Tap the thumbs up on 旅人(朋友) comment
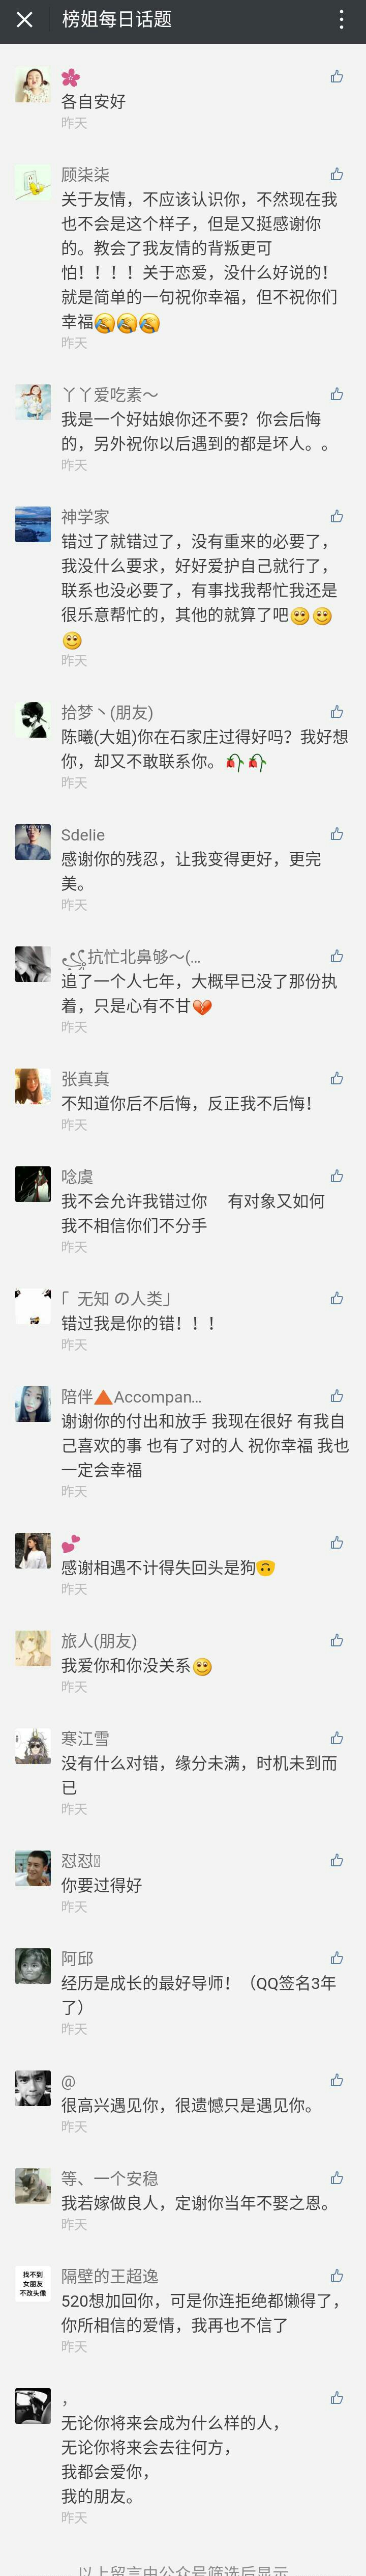366x2576 pixels. point(337,1640)
